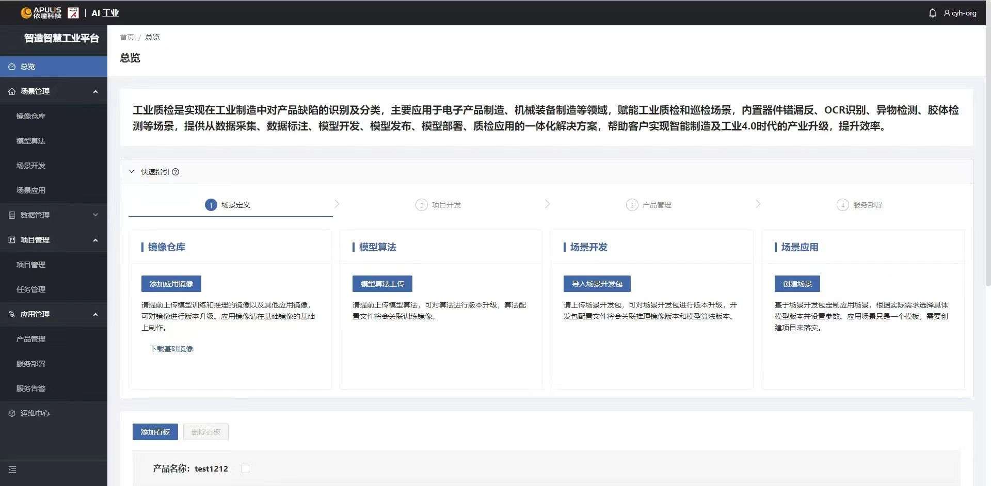Tick the checkbox next to test1212
The image size is (991, 486).
tap(245, 468)
